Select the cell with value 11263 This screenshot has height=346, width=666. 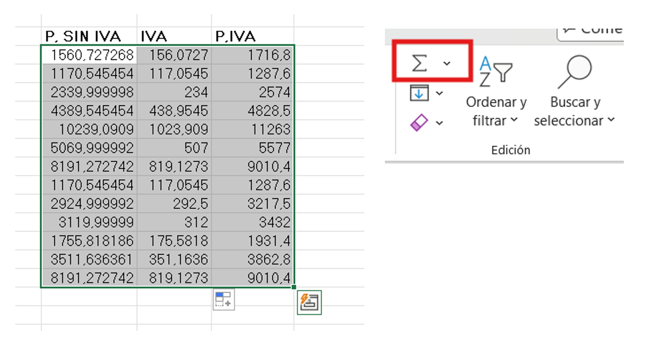[252, 130]
